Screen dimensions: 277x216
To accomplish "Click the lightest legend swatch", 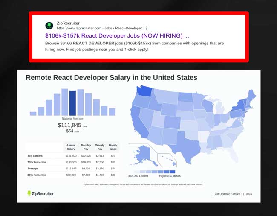I will pyautogui.click(x=136, y=172).
